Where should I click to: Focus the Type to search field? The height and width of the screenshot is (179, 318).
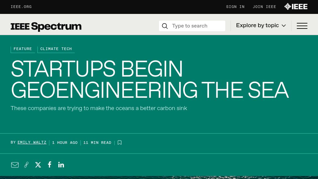tap(192, 26)
